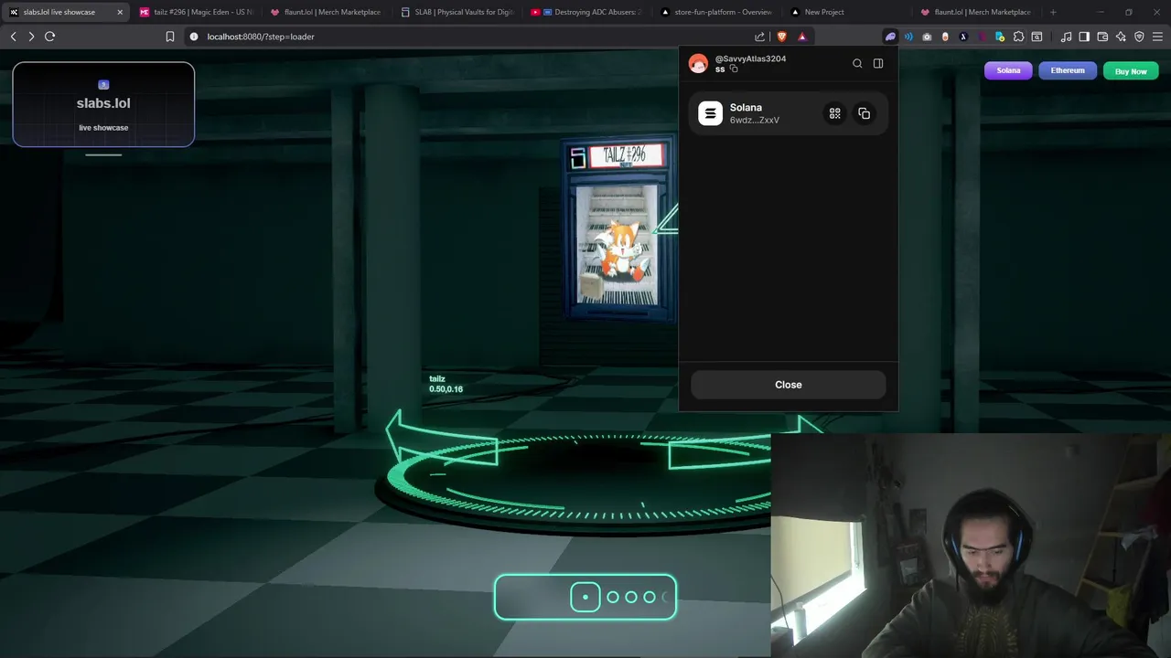Toggle the Phantom wallet extension icon
Image resolution: width=1171 pixels, height=658 pixels.
890,37
